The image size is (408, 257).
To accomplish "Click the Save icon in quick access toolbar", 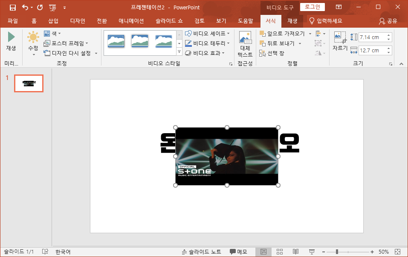I will (x=12, y=8).
